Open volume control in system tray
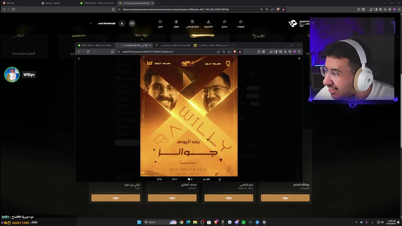 point(382,222)
